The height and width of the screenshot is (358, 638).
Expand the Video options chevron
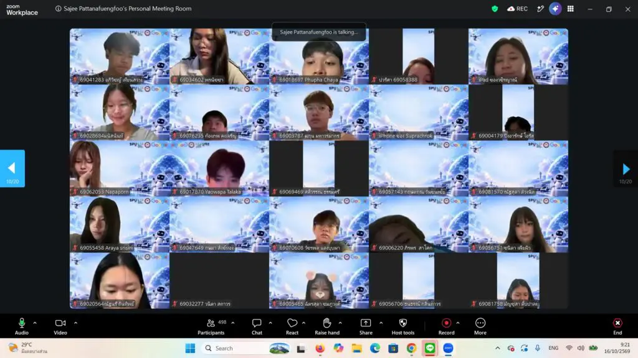(75, 323)
